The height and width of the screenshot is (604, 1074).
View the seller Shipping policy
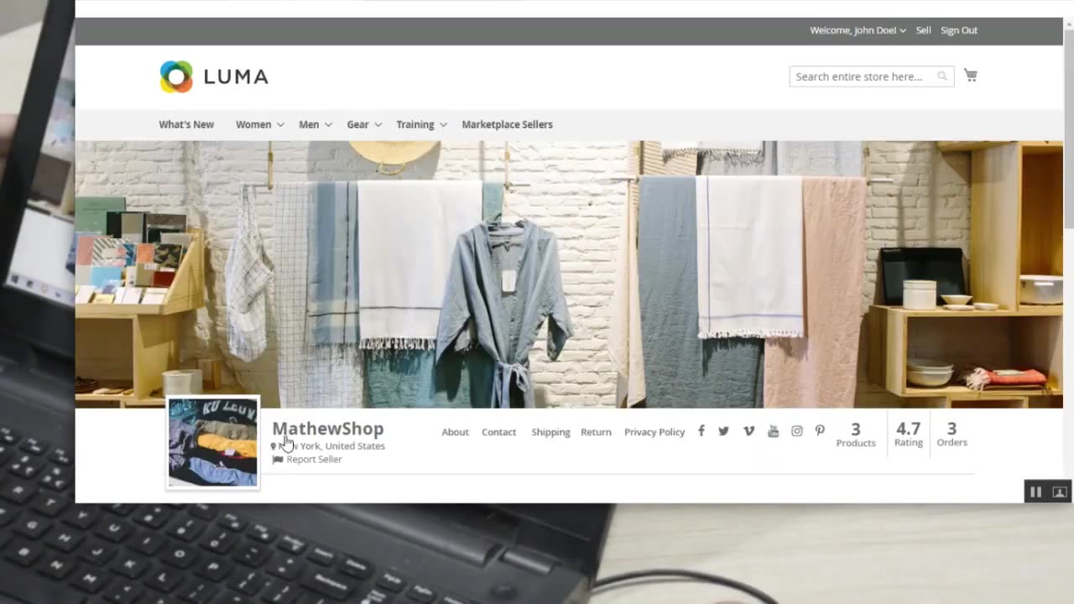(x=550, y=432)
